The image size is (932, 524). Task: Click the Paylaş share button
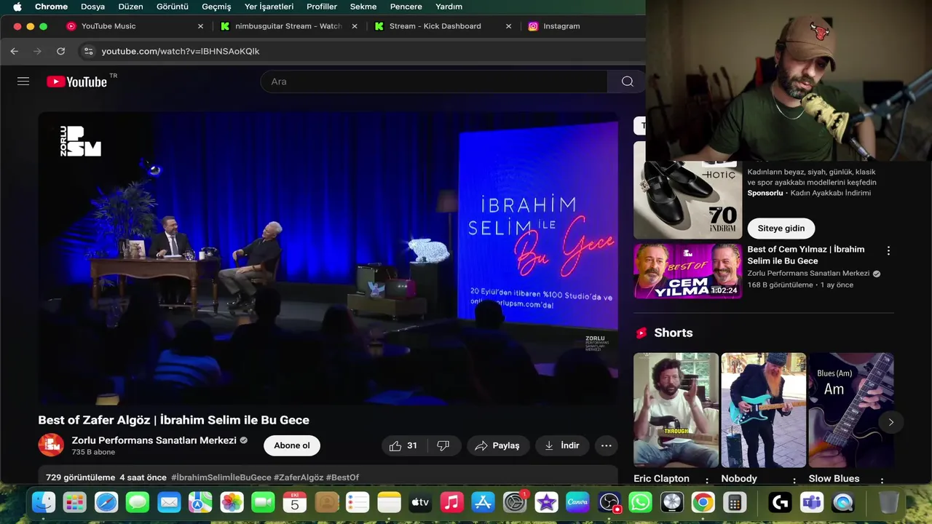(498, 445)
